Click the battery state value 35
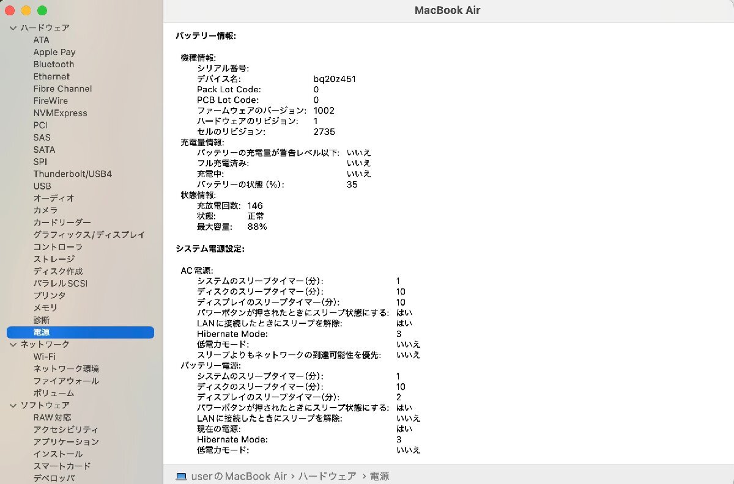Viewport: 734px width, 484px height. [x=352, y=184]
